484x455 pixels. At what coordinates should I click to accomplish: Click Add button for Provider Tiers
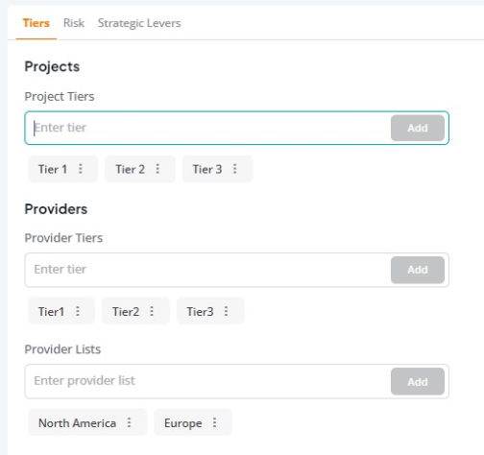pos(418,270)
